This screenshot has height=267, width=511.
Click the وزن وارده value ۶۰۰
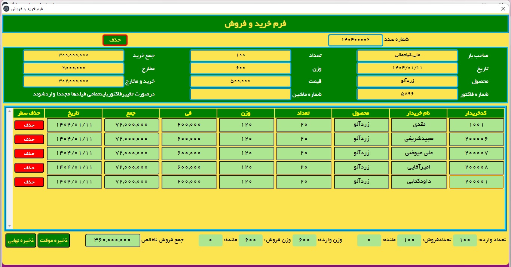coord(304,240)
